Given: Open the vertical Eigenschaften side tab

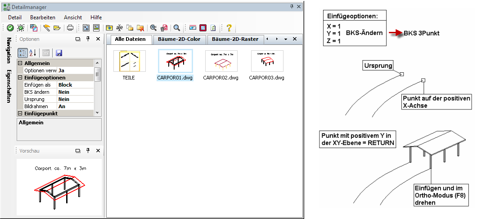Looking at the screenshot, I should click(x=9, y=87).
